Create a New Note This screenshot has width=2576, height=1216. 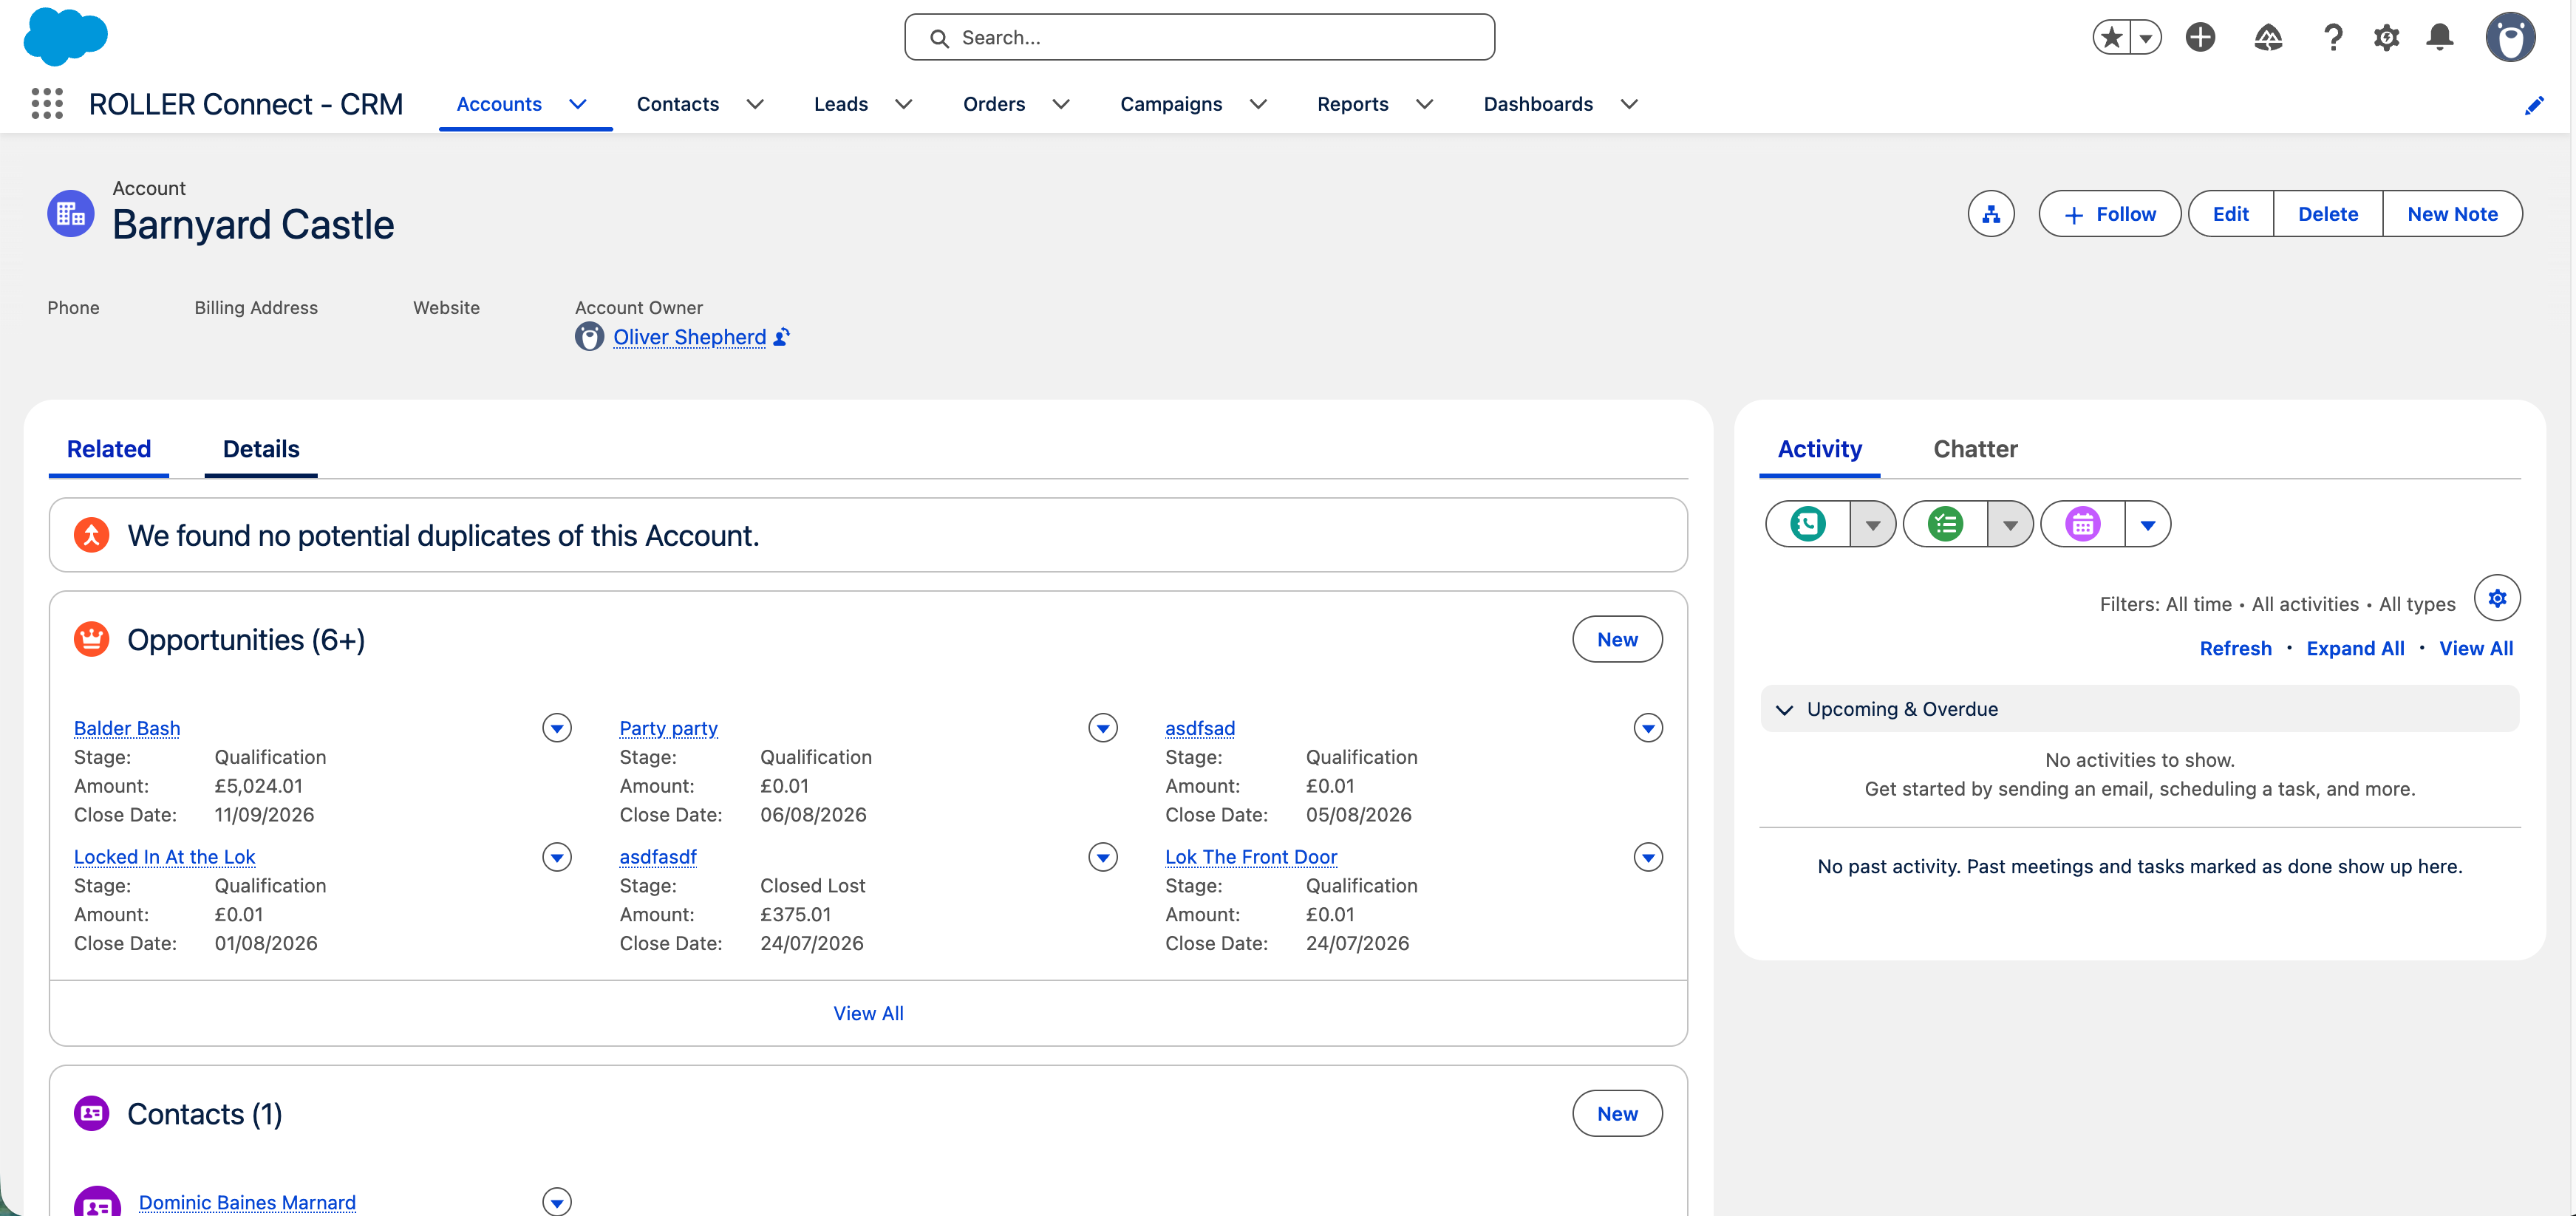click(x=2452, y=214)
